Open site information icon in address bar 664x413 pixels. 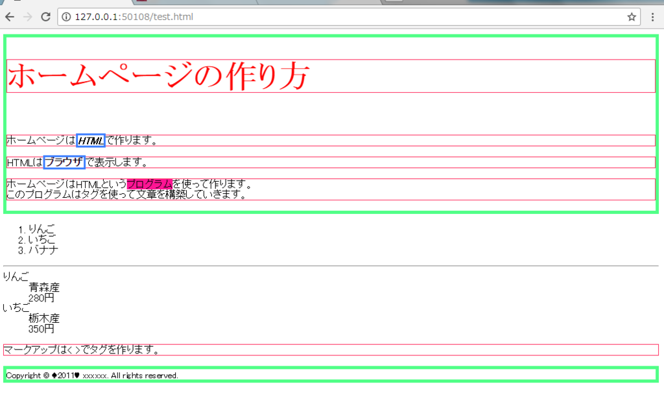pyautogui.click(x=67, y=17)
